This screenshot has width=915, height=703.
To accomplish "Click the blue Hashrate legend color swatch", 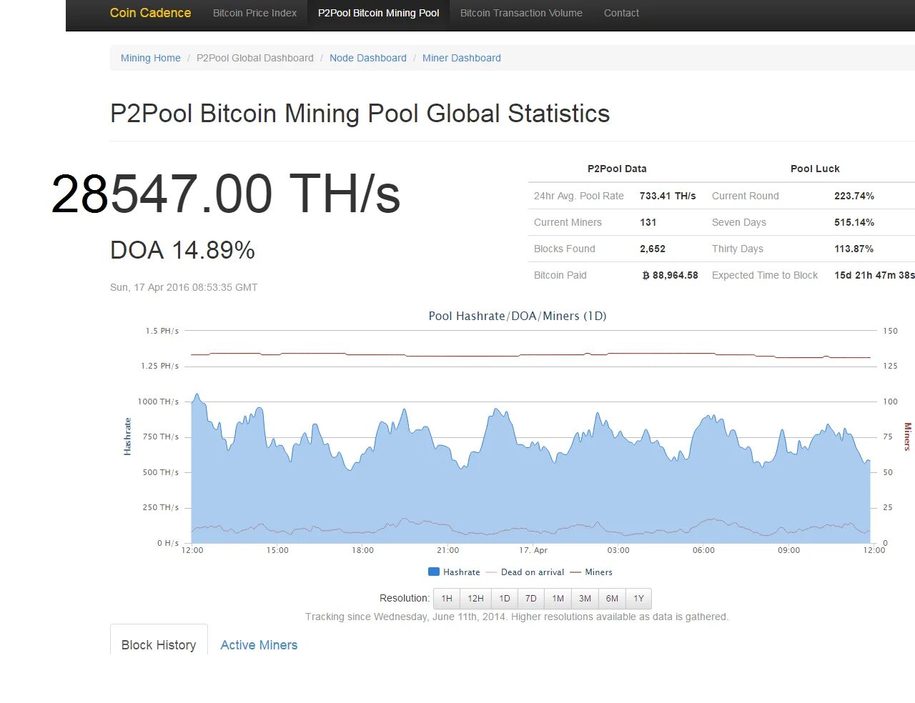I will [x=433, y=572].
